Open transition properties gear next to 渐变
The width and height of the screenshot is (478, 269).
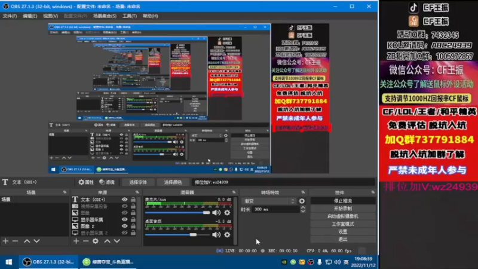coord(302,201)
